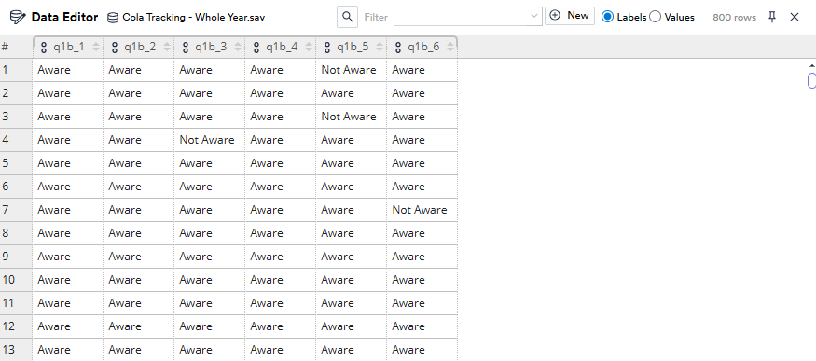Click the nominal icon on q1b_6 column
This screenshot has height=361, width=816.
point(397,48)
